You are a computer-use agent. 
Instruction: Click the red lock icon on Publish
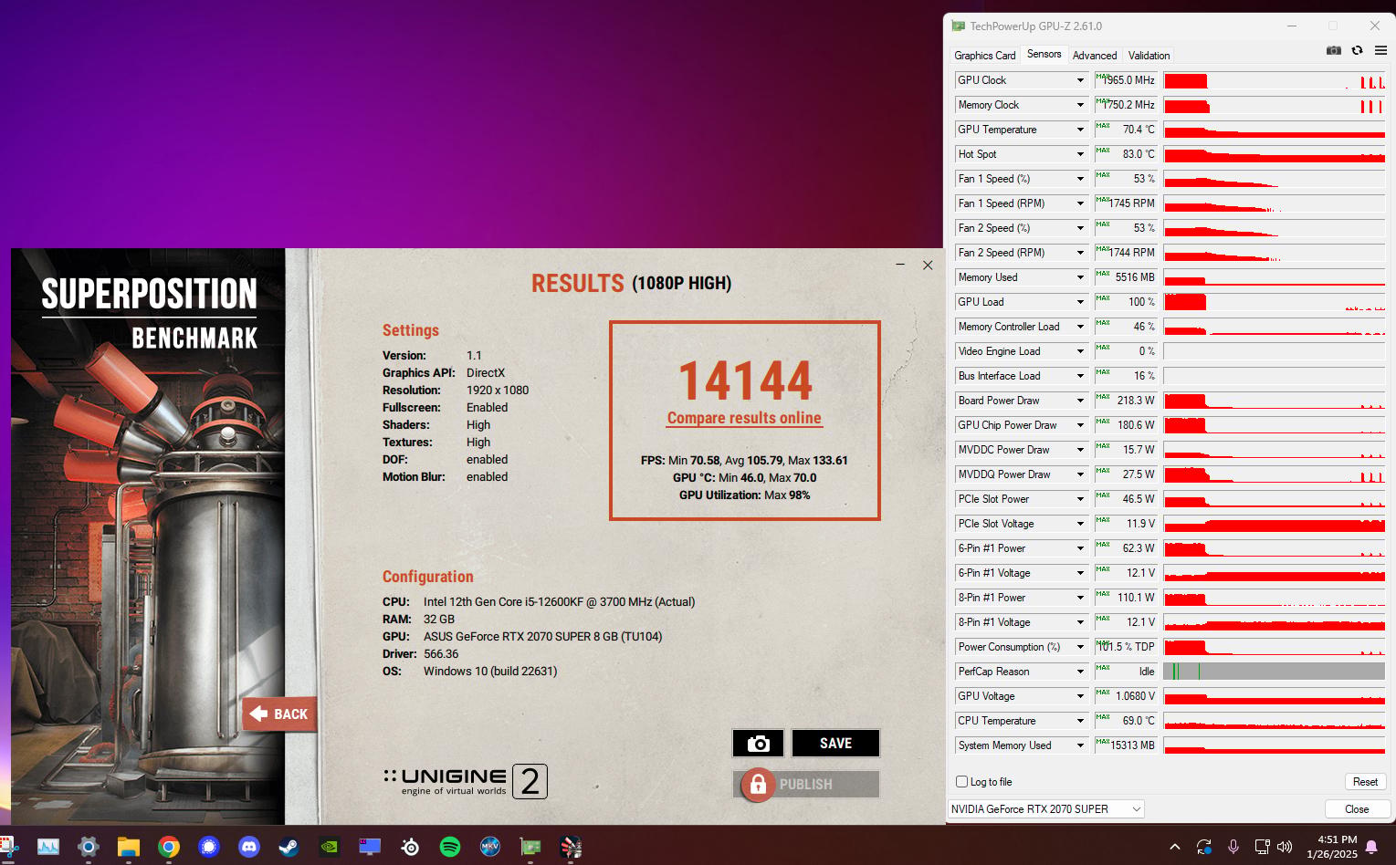click(757, 784)
